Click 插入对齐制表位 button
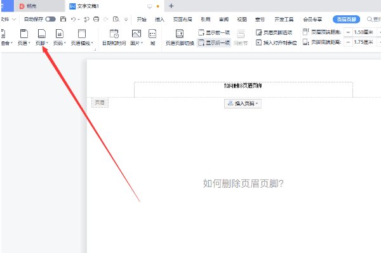 (276, 42)
